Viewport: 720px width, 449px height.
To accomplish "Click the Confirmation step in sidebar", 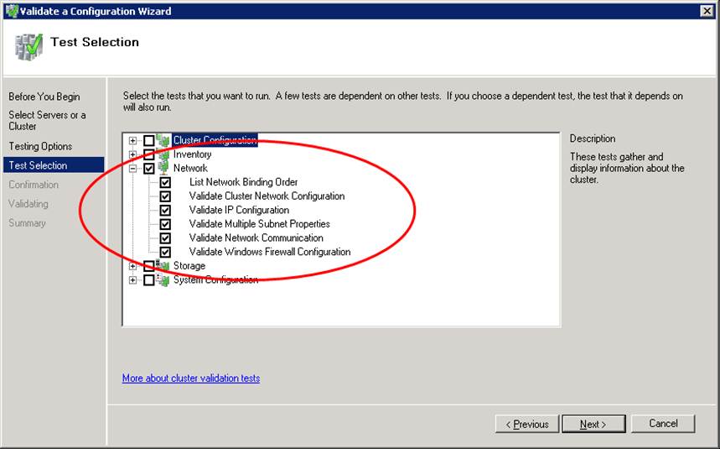I will click(x=34, y=185).
